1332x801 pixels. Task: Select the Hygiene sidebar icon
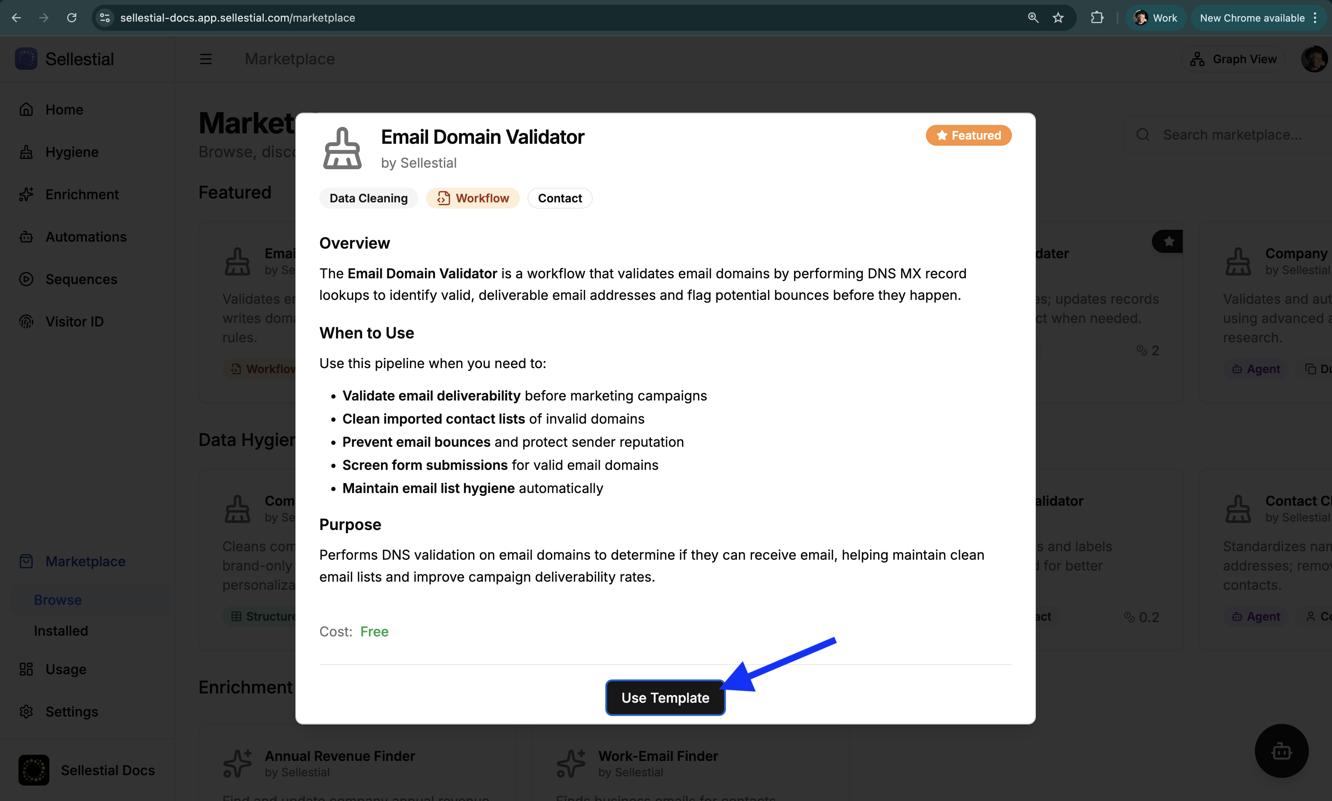point(26,151)
